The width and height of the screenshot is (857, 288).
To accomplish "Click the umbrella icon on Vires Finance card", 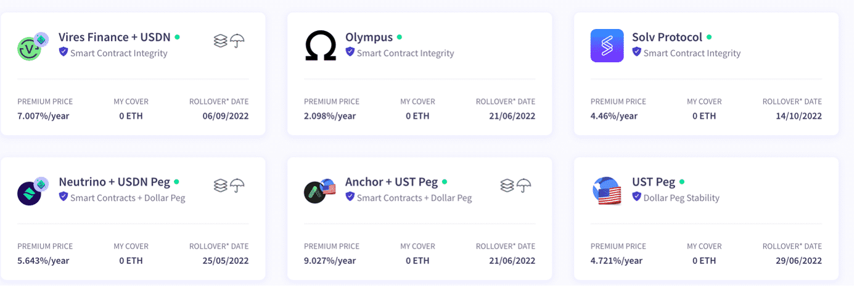I will click(x=237, y=41).
